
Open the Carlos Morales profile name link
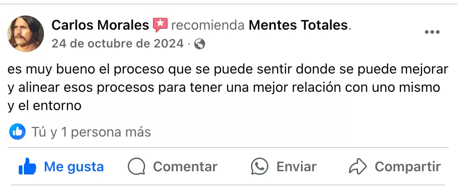[x=100, y=25]
